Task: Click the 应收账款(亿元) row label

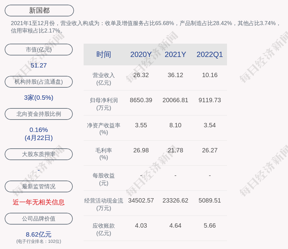Action: [x=104, y=229]
